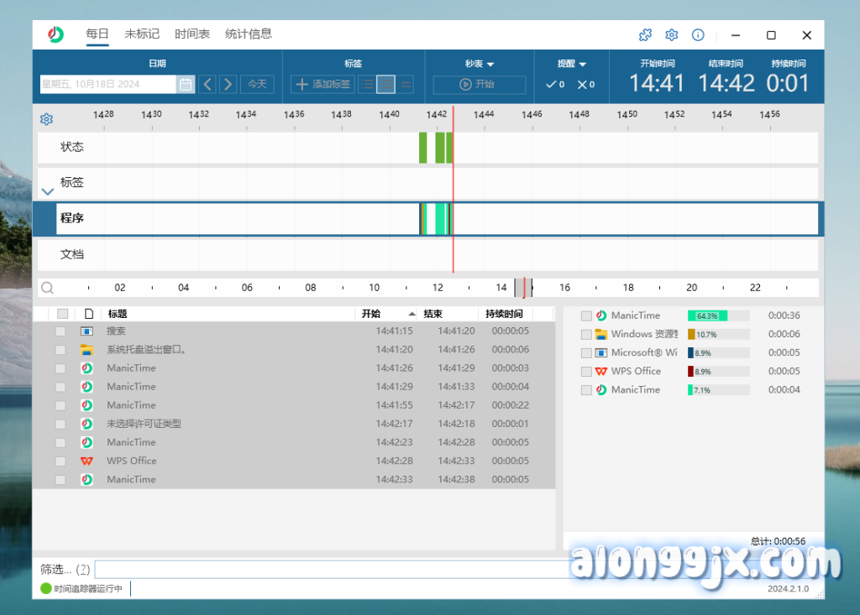Open the calendar date picker icon
This screenshot has height=615, width=860.
coord(185,84)
